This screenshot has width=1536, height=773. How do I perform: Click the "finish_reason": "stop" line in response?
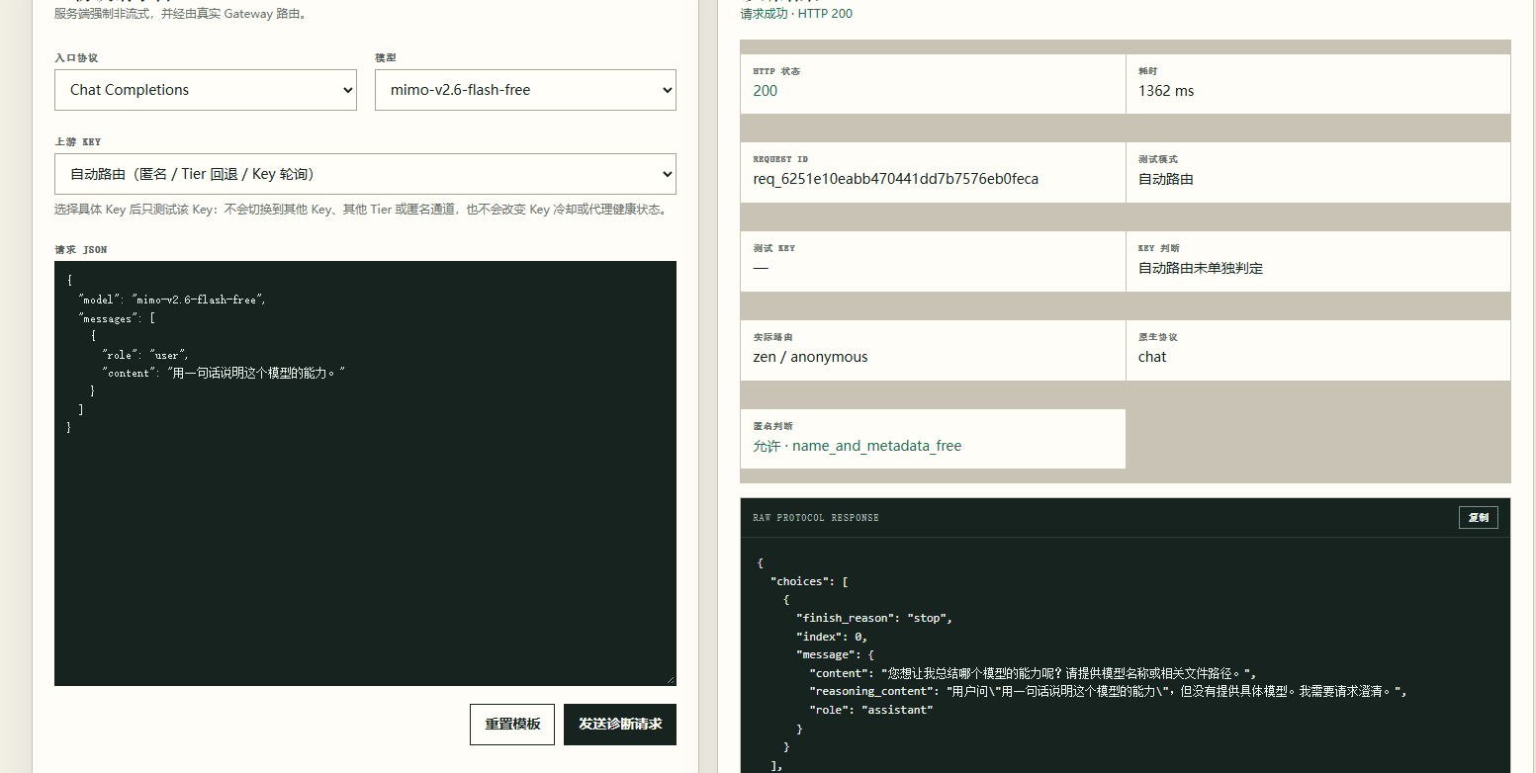[873, 618]
